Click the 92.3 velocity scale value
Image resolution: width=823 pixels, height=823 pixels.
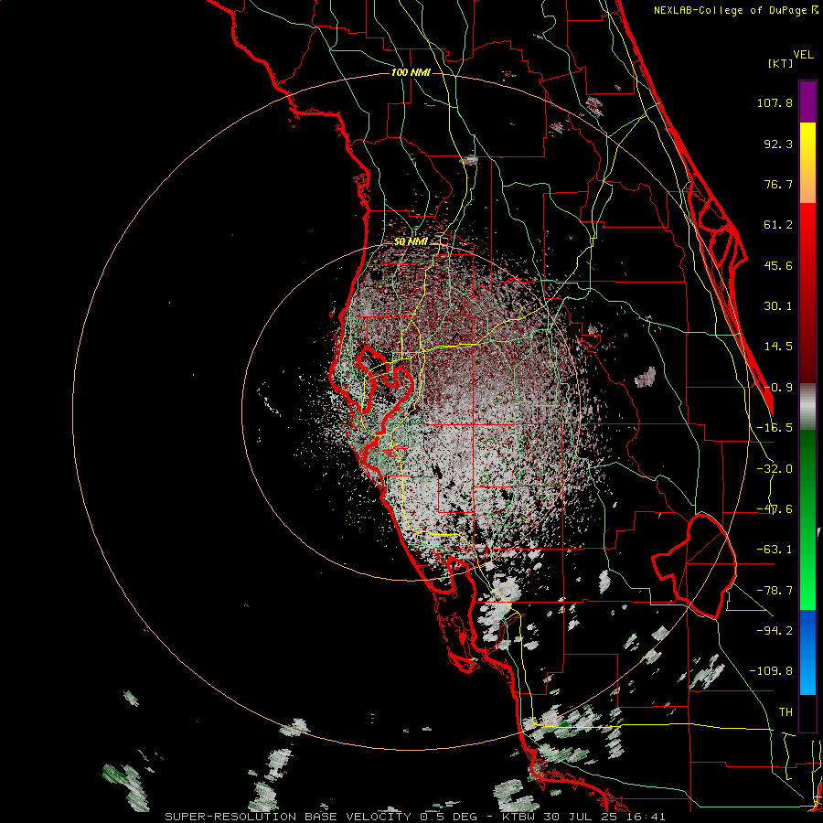tap(778, 144)
